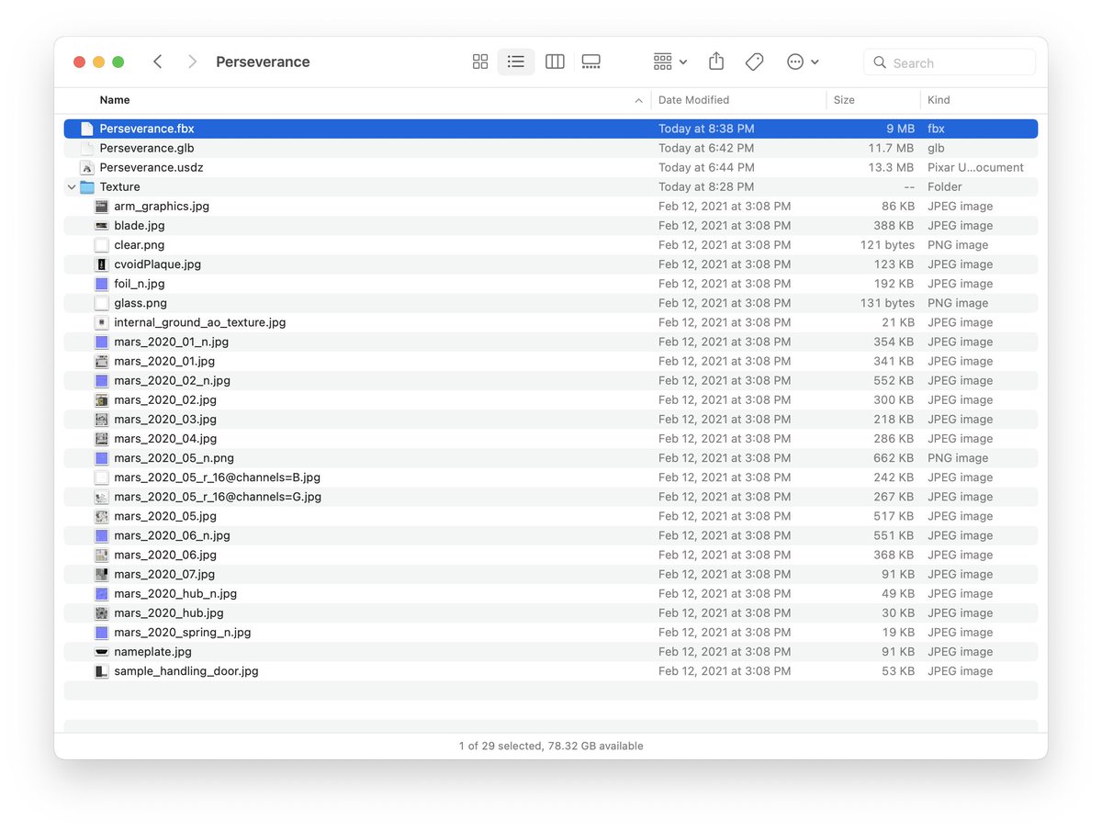Click the Perseverance.usdz file icon
The width and height of the screenshot is (1102, 831).
pos(87,167)
